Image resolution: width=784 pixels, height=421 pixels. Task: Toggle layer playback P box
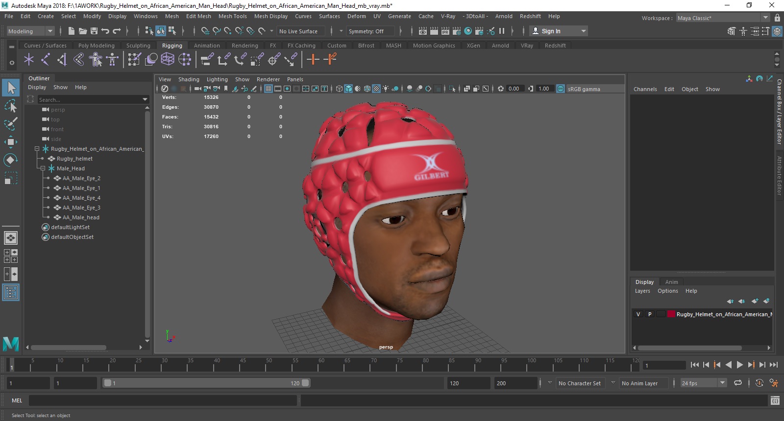pyautogui.click(x=650, y=314)
